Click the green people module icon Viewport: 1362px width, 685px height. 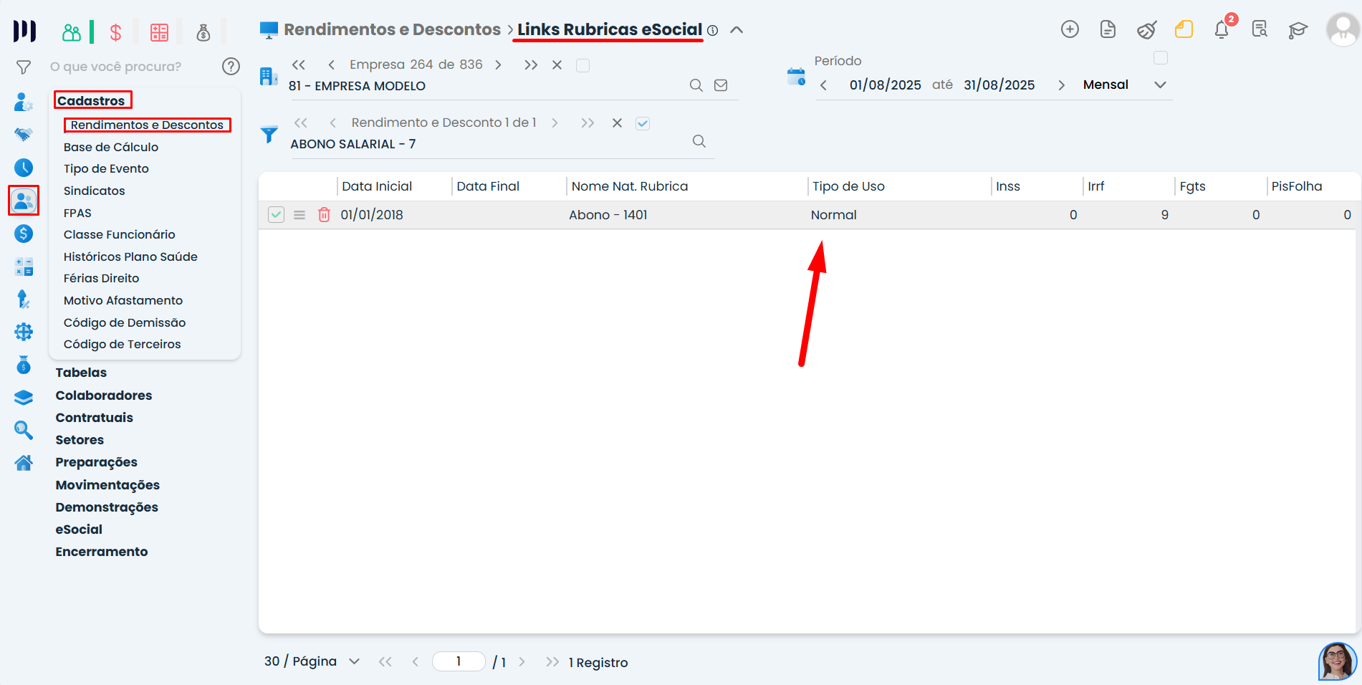tap(72, 32)
